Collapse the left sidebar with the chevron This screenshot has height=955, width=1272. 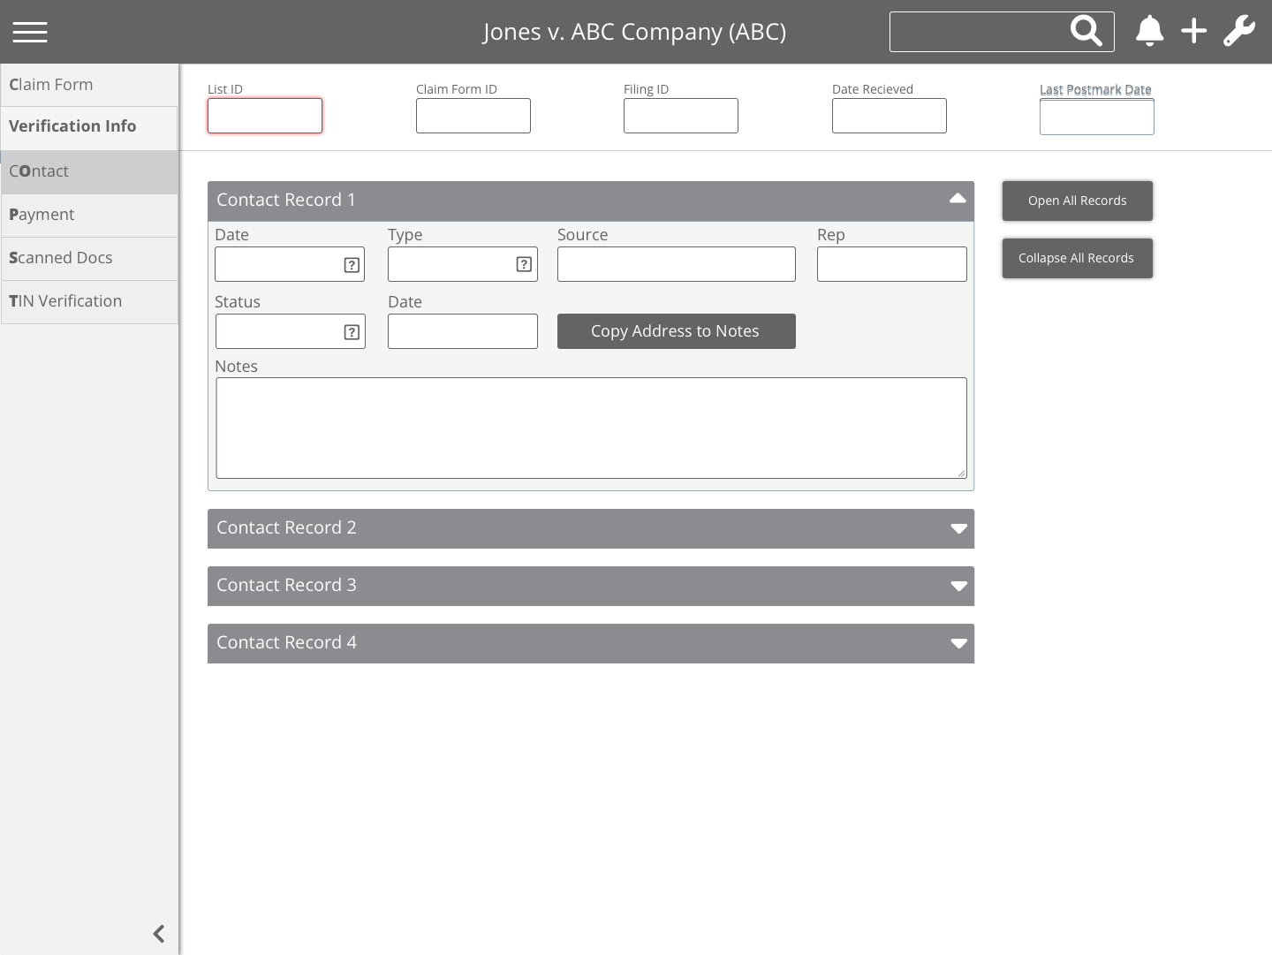pos(158,934)
